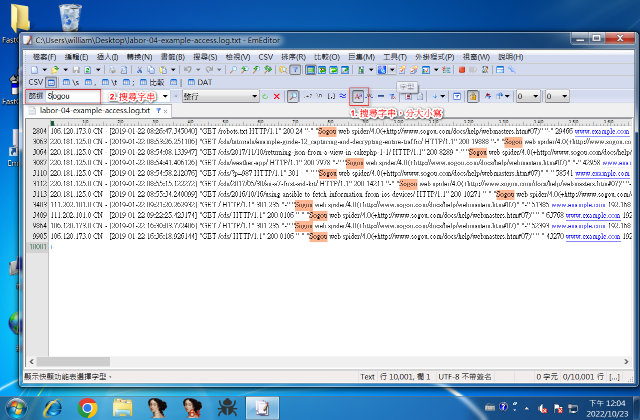Toggle the match case Aa button
640x420 pixels.
358,96
